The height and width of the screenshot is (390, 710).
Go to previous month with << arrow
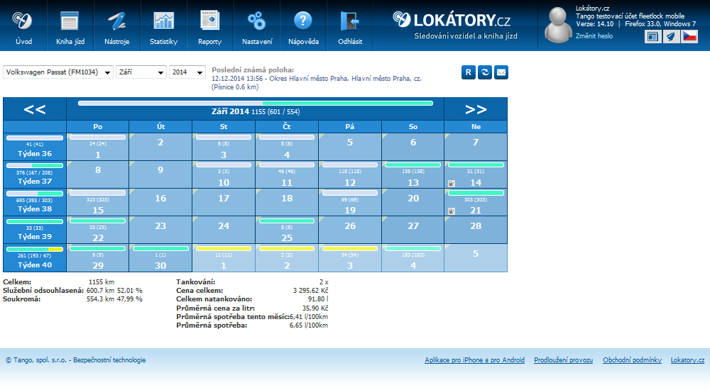[35, 109]
